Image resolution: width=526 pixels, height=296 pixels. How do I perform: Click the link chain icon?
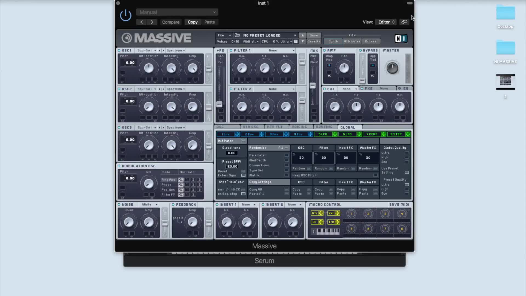(404, 22)
